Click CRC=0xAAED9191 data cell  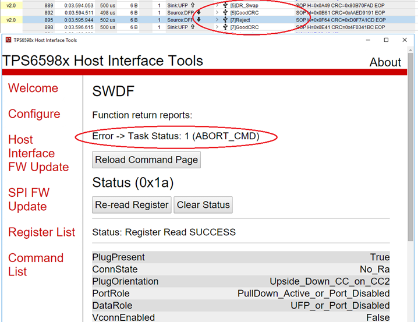[x=341, y=13]
